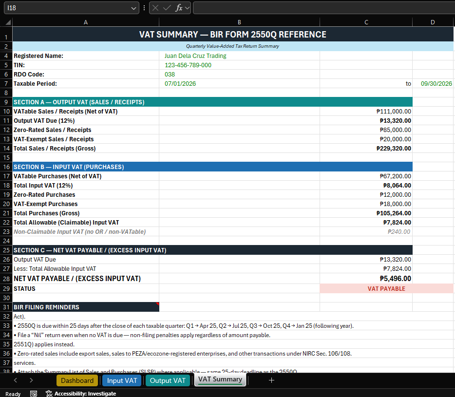Expand the dropdown arrow beside the fx icon
455x397 pixels.
pyautogui.click(x=187, y=8)
